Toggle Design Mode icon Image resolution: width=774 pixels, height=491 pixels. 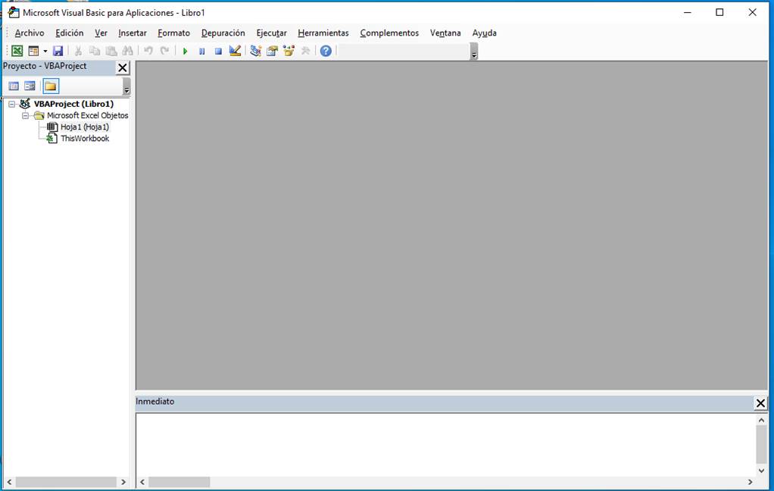click(x=235, y=51)
